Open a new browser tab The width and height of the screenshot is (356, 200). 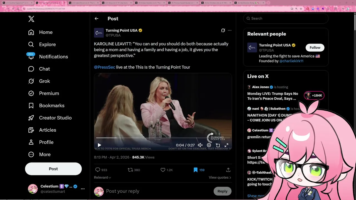268,3
